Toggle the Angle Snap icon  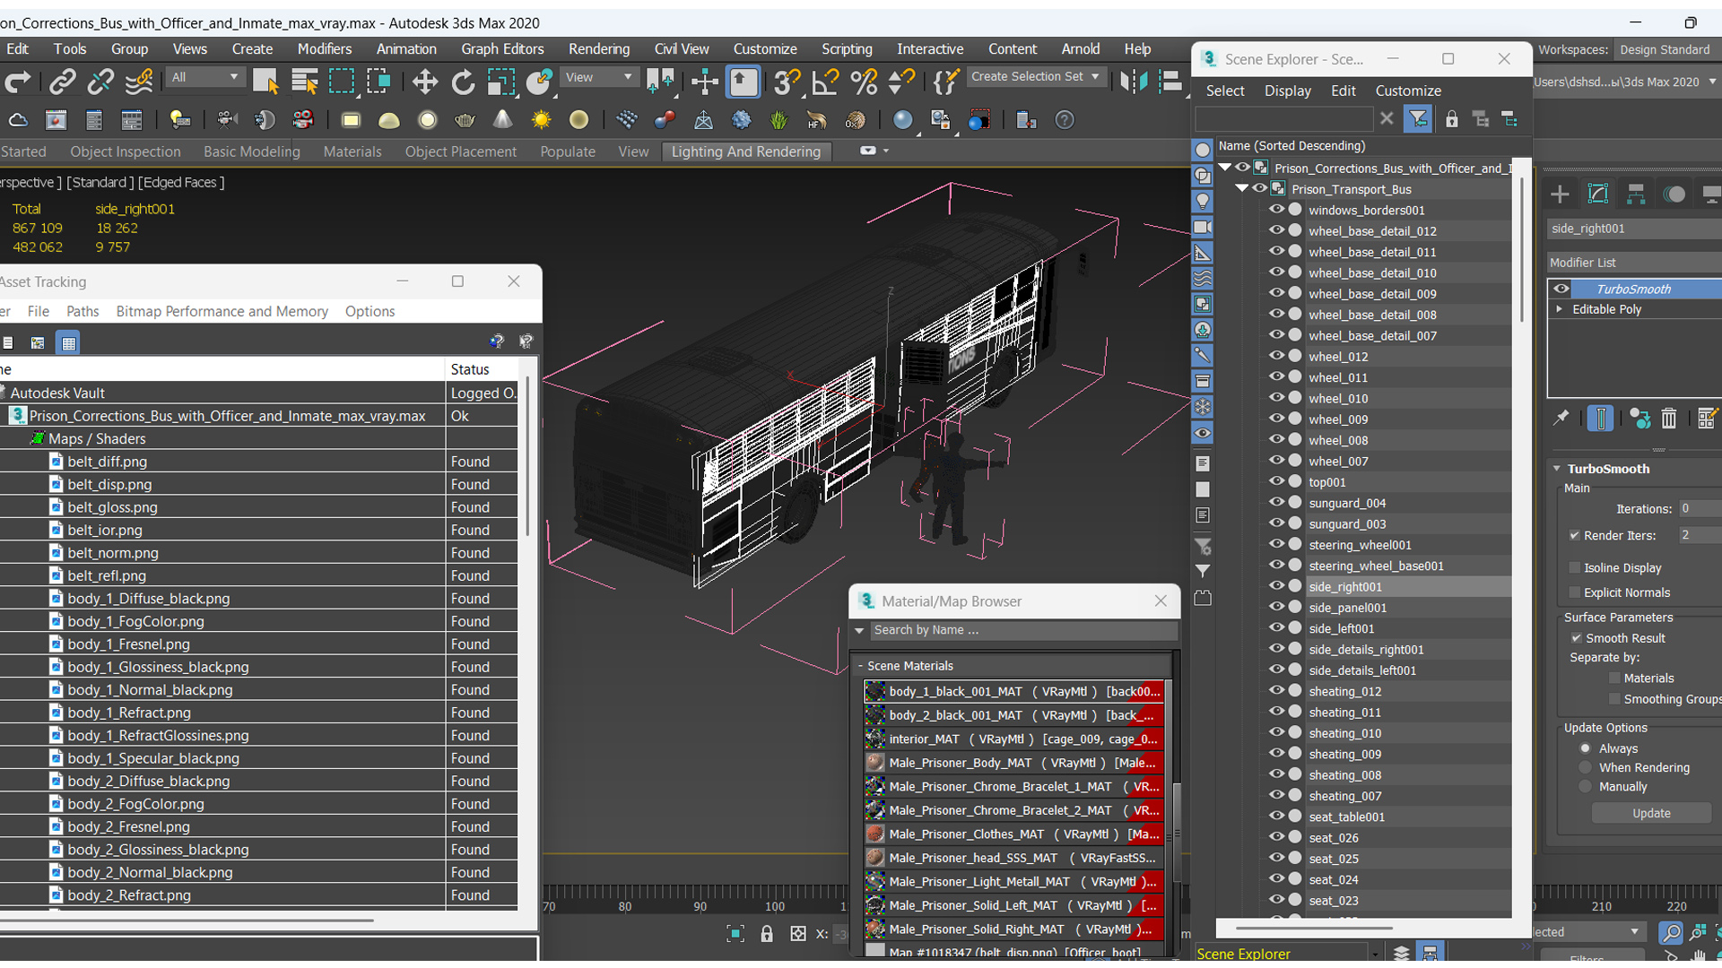coord(825,82)
